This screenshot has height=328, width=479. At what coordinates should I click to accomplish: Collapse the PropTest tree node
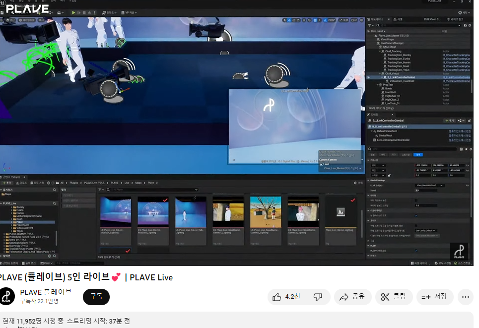378,85
